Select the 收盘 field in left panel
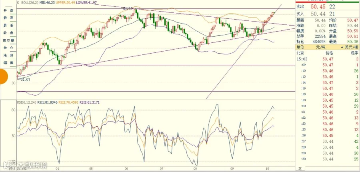This screenshot has height=172, width=360. pos(8,33)
